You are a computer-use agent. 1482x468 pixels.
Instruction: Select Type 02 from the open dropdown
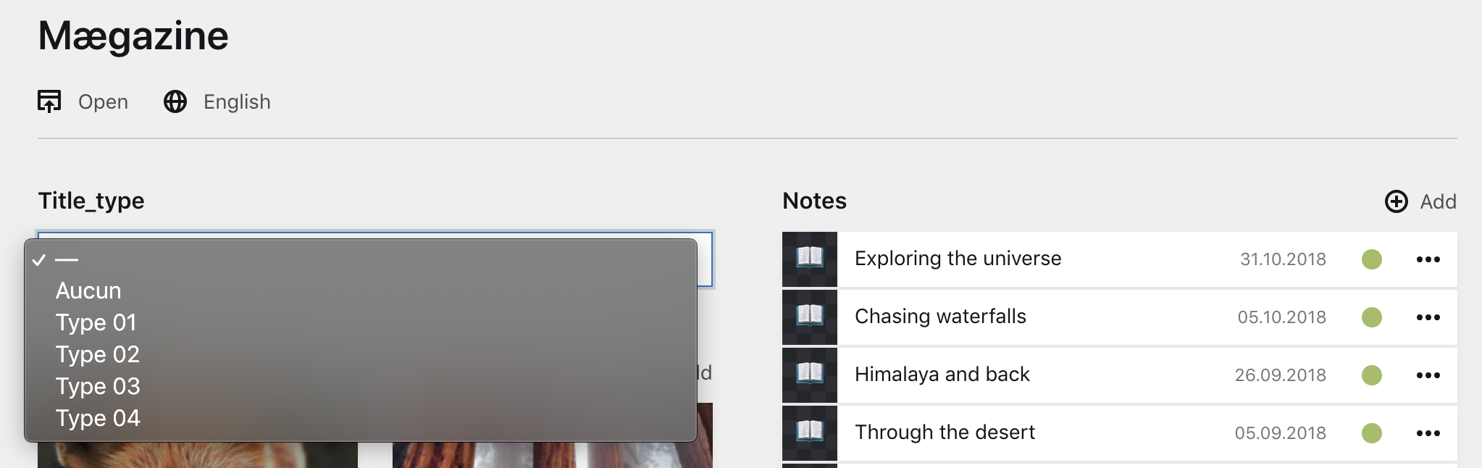click(x=97, y=354)
